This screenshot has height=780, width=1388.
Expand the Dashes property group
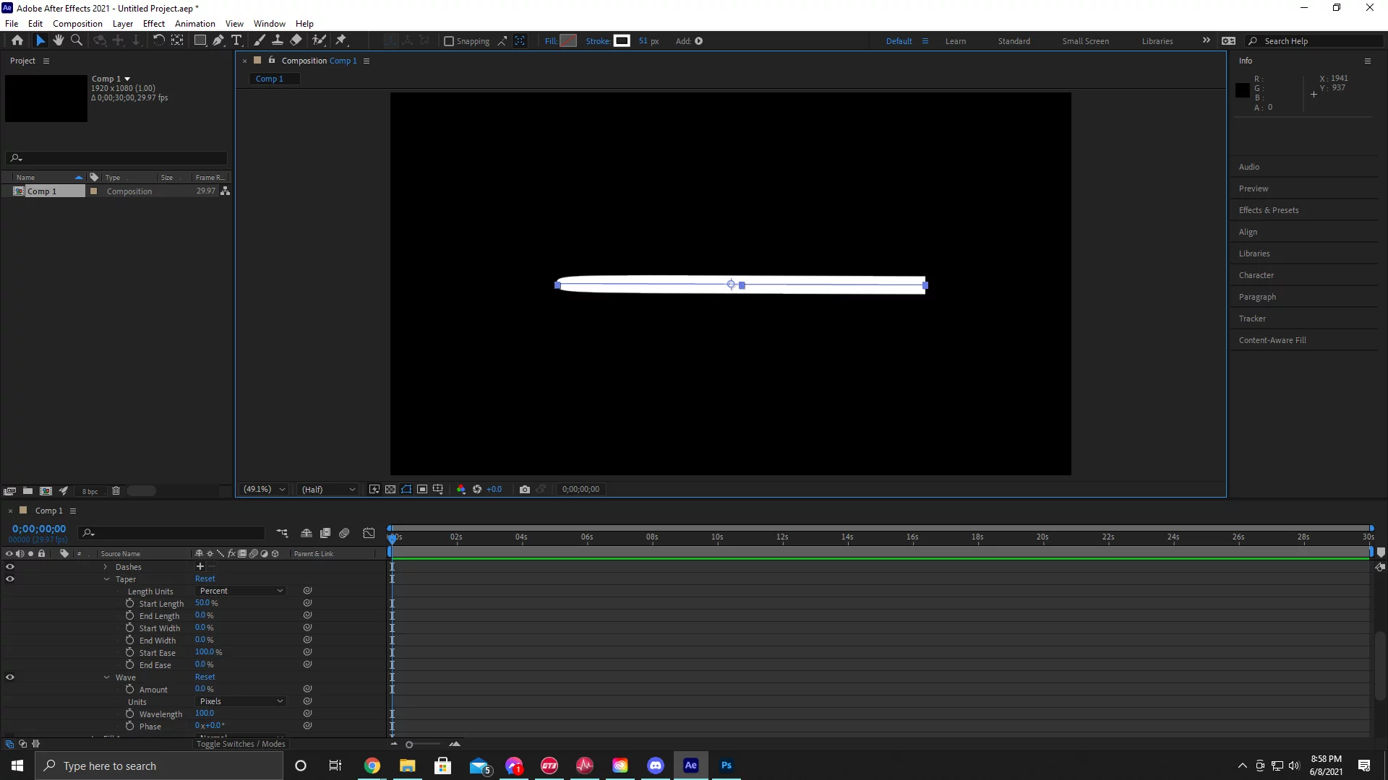pos(106,567)
